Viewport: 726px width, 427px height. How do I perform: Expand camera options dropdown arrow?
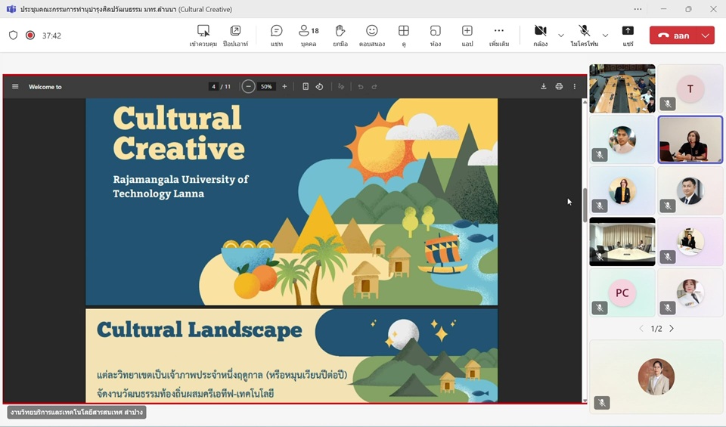tap(560, 36)
